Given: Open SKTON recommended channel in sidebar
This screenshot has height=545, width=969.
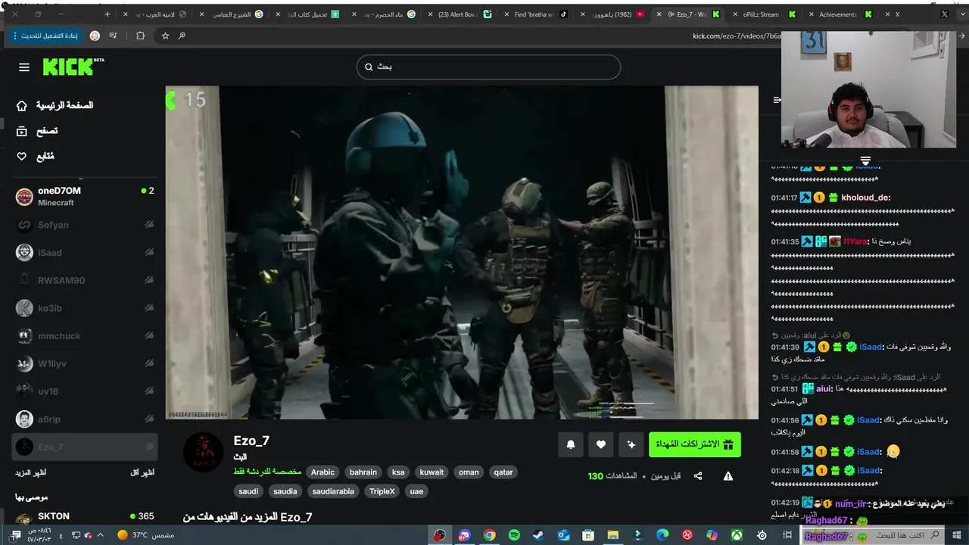Looking at the screenshot, I should (x=85, y=518).
